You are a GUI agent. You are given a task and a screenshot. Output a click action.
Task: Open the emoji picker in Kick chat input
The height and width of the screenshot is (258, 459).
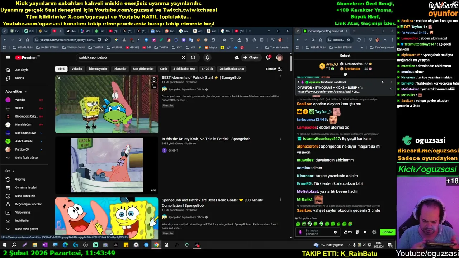click(335, 232)
